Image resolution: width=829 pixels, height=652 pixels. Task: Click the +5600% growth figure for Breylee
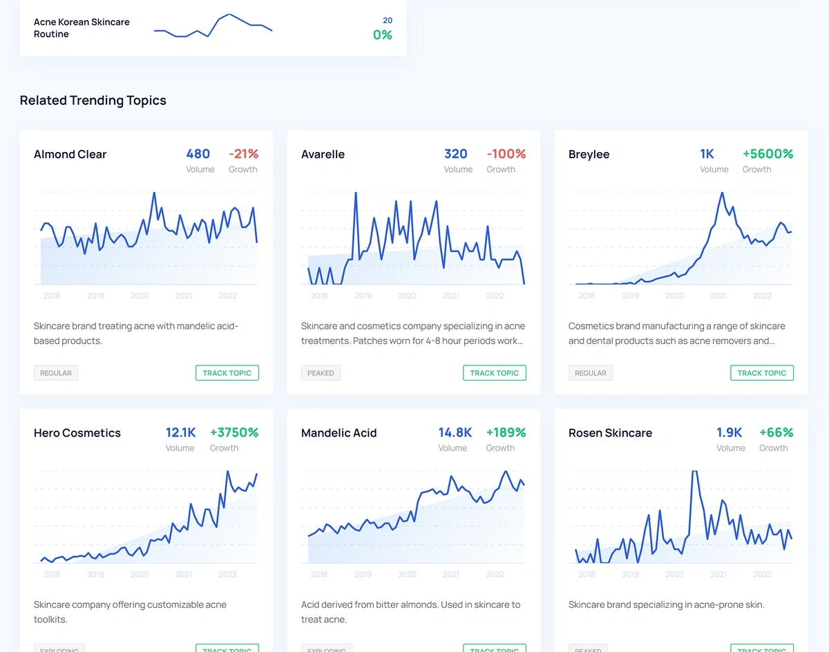pos(768,154)
